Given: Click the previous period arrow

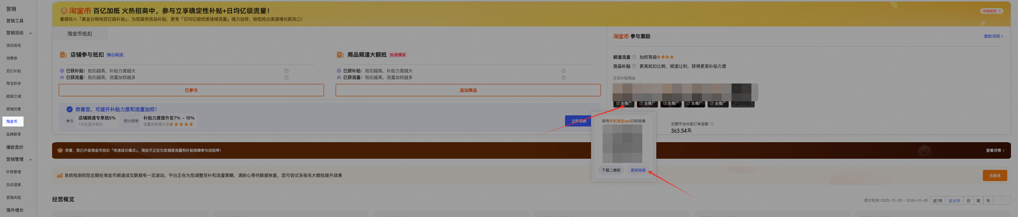Looking at the screenshot, I should coord(998,201).
